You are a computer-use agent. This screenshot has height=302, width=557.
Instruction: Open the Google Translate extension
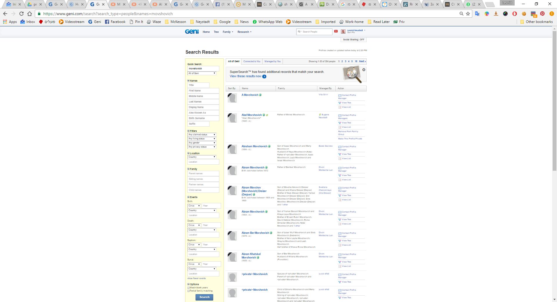(477, 14)
